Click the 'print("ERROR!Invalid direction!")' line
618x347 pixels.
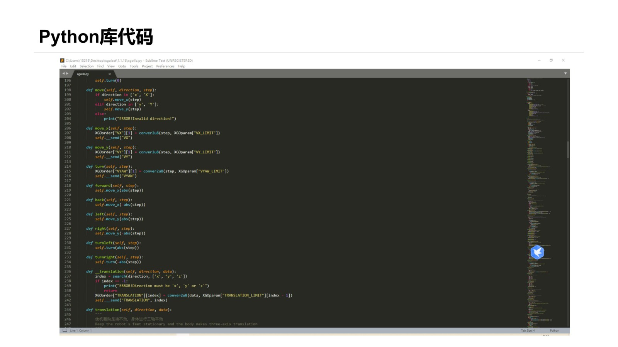pyautogui.click(x=140, y=119)
